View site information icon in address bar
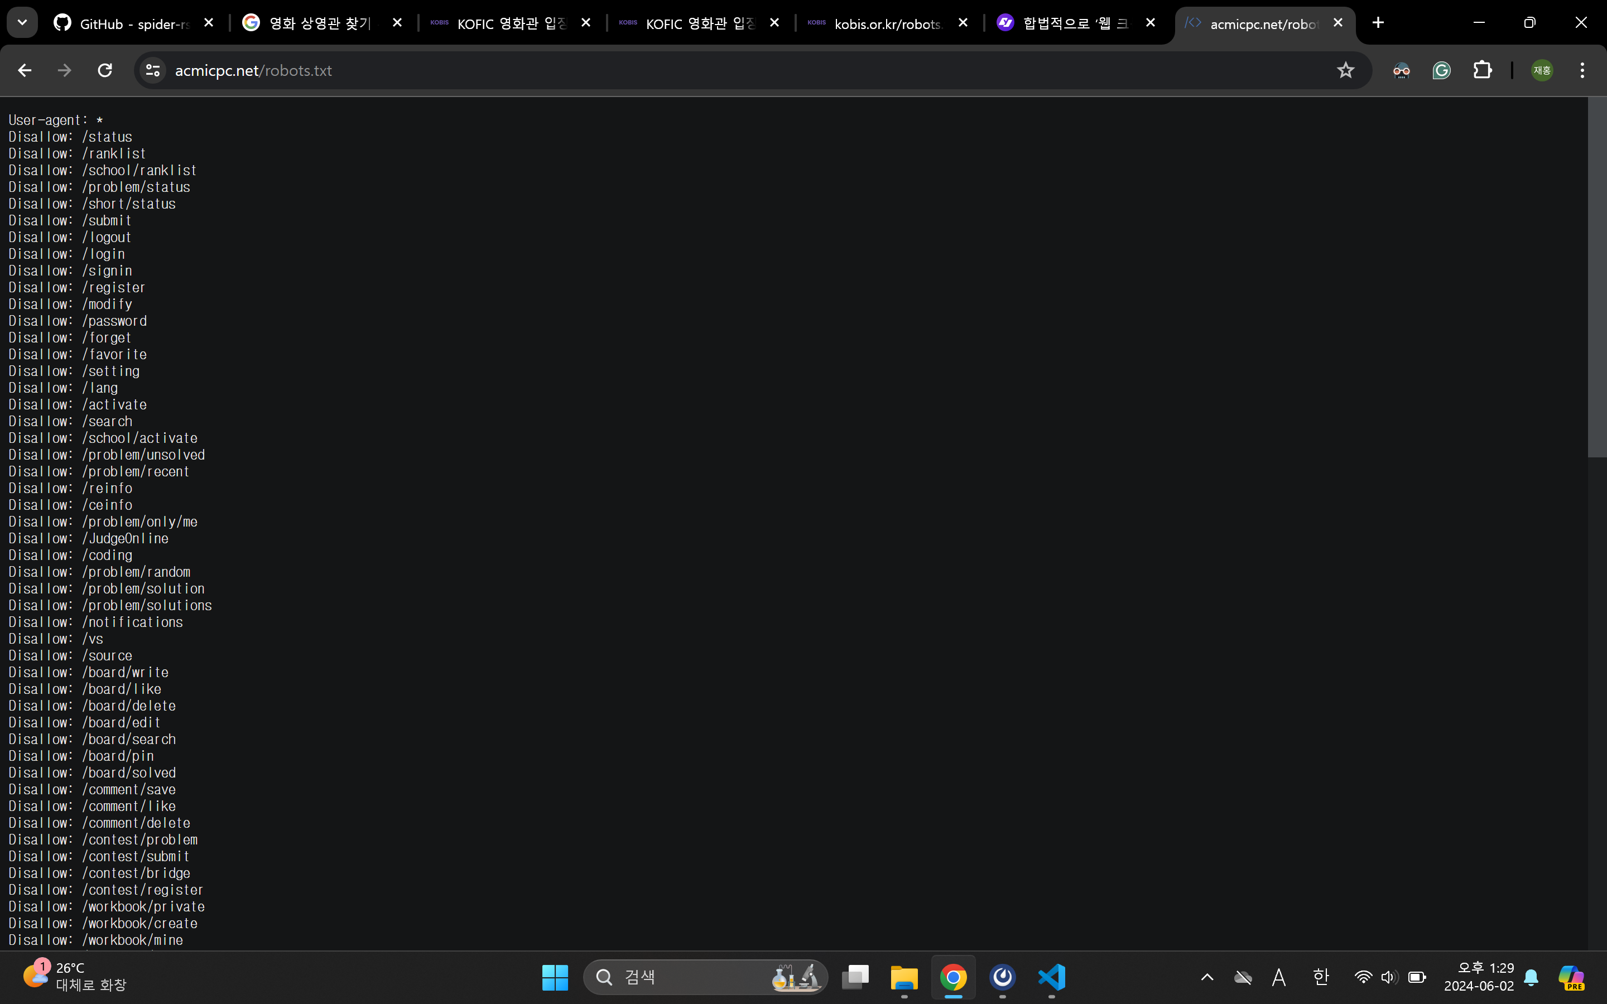Image resolution: width=1607 pixels, height=1004 pixels. 153,70
